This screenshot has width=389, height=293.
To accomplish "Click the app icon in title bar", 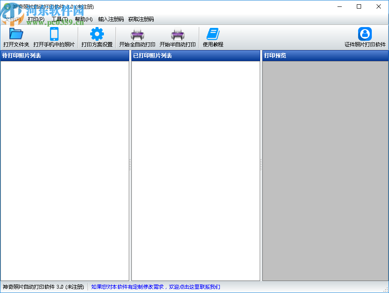I will (x=7, y=7).
